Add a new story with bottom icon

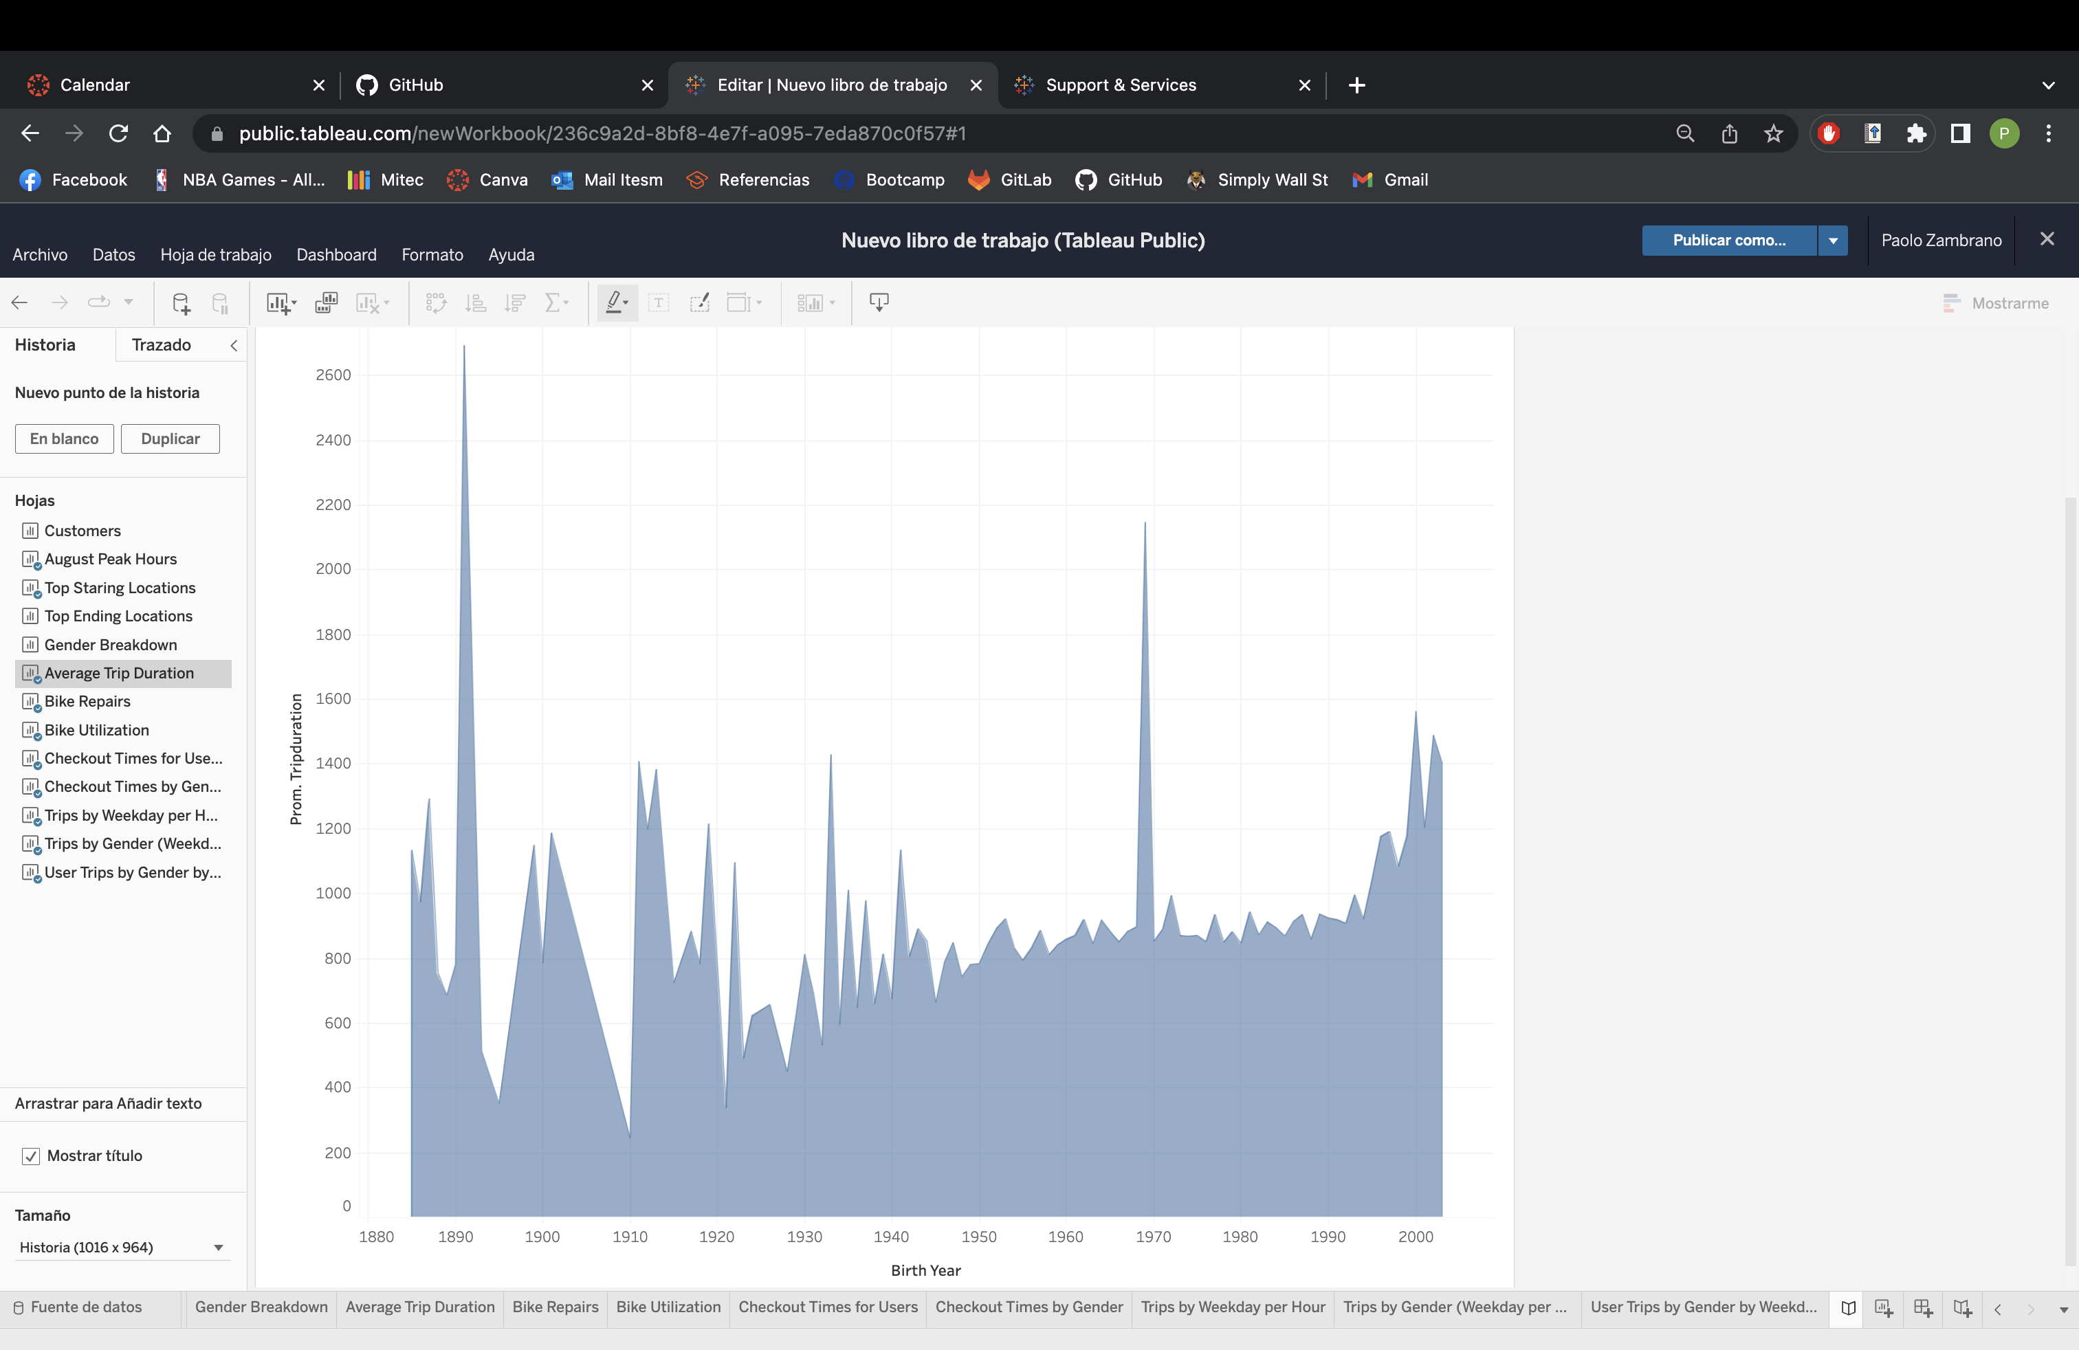[x=1962, y=1307]
